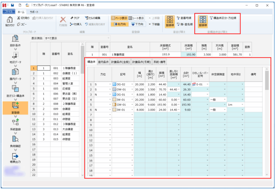Open the サポート ribbon tab

(x=34, y=12)
